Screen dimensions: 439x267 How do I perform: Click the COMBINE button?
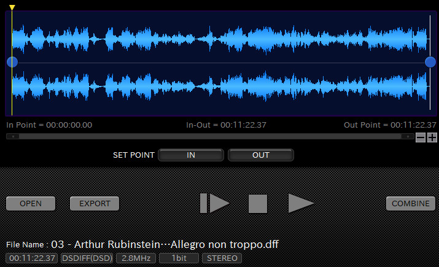point(410,203)
